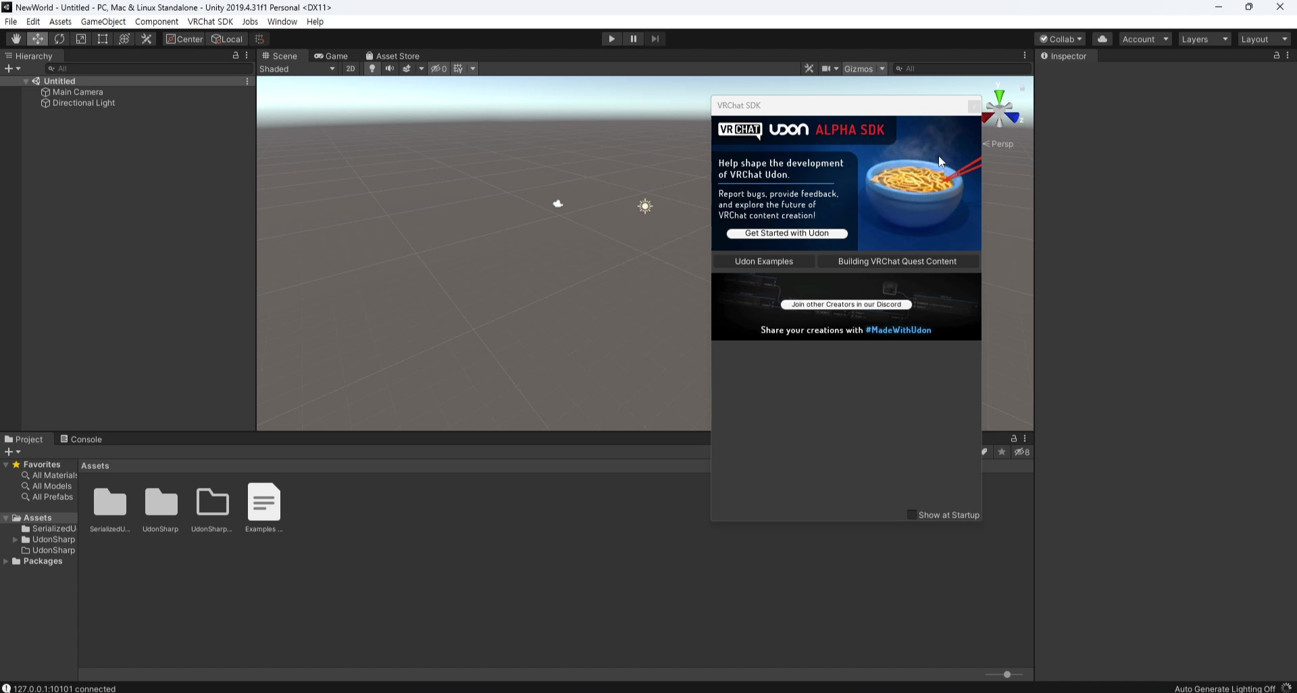The image size is (1297, 693).
Task: Select the combined Transform tool
Action: 124,39
